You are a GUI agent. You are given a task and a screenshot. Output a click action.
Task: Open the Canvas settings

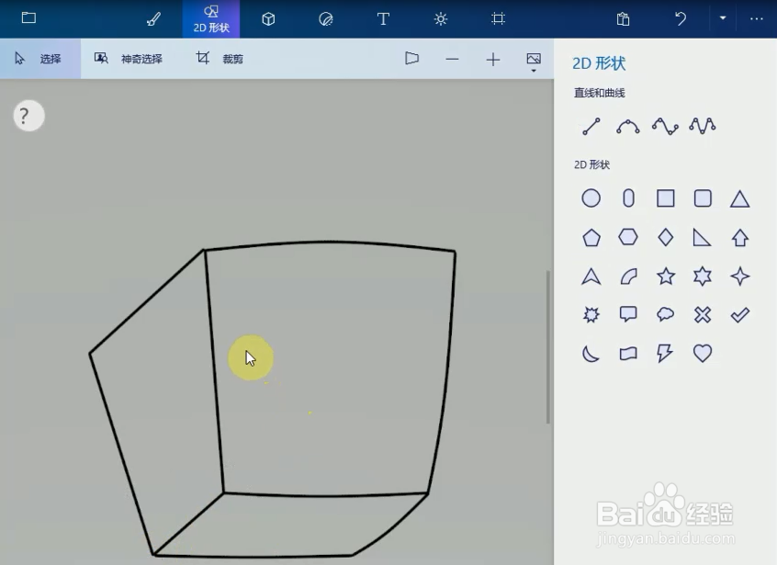point(498,18)
